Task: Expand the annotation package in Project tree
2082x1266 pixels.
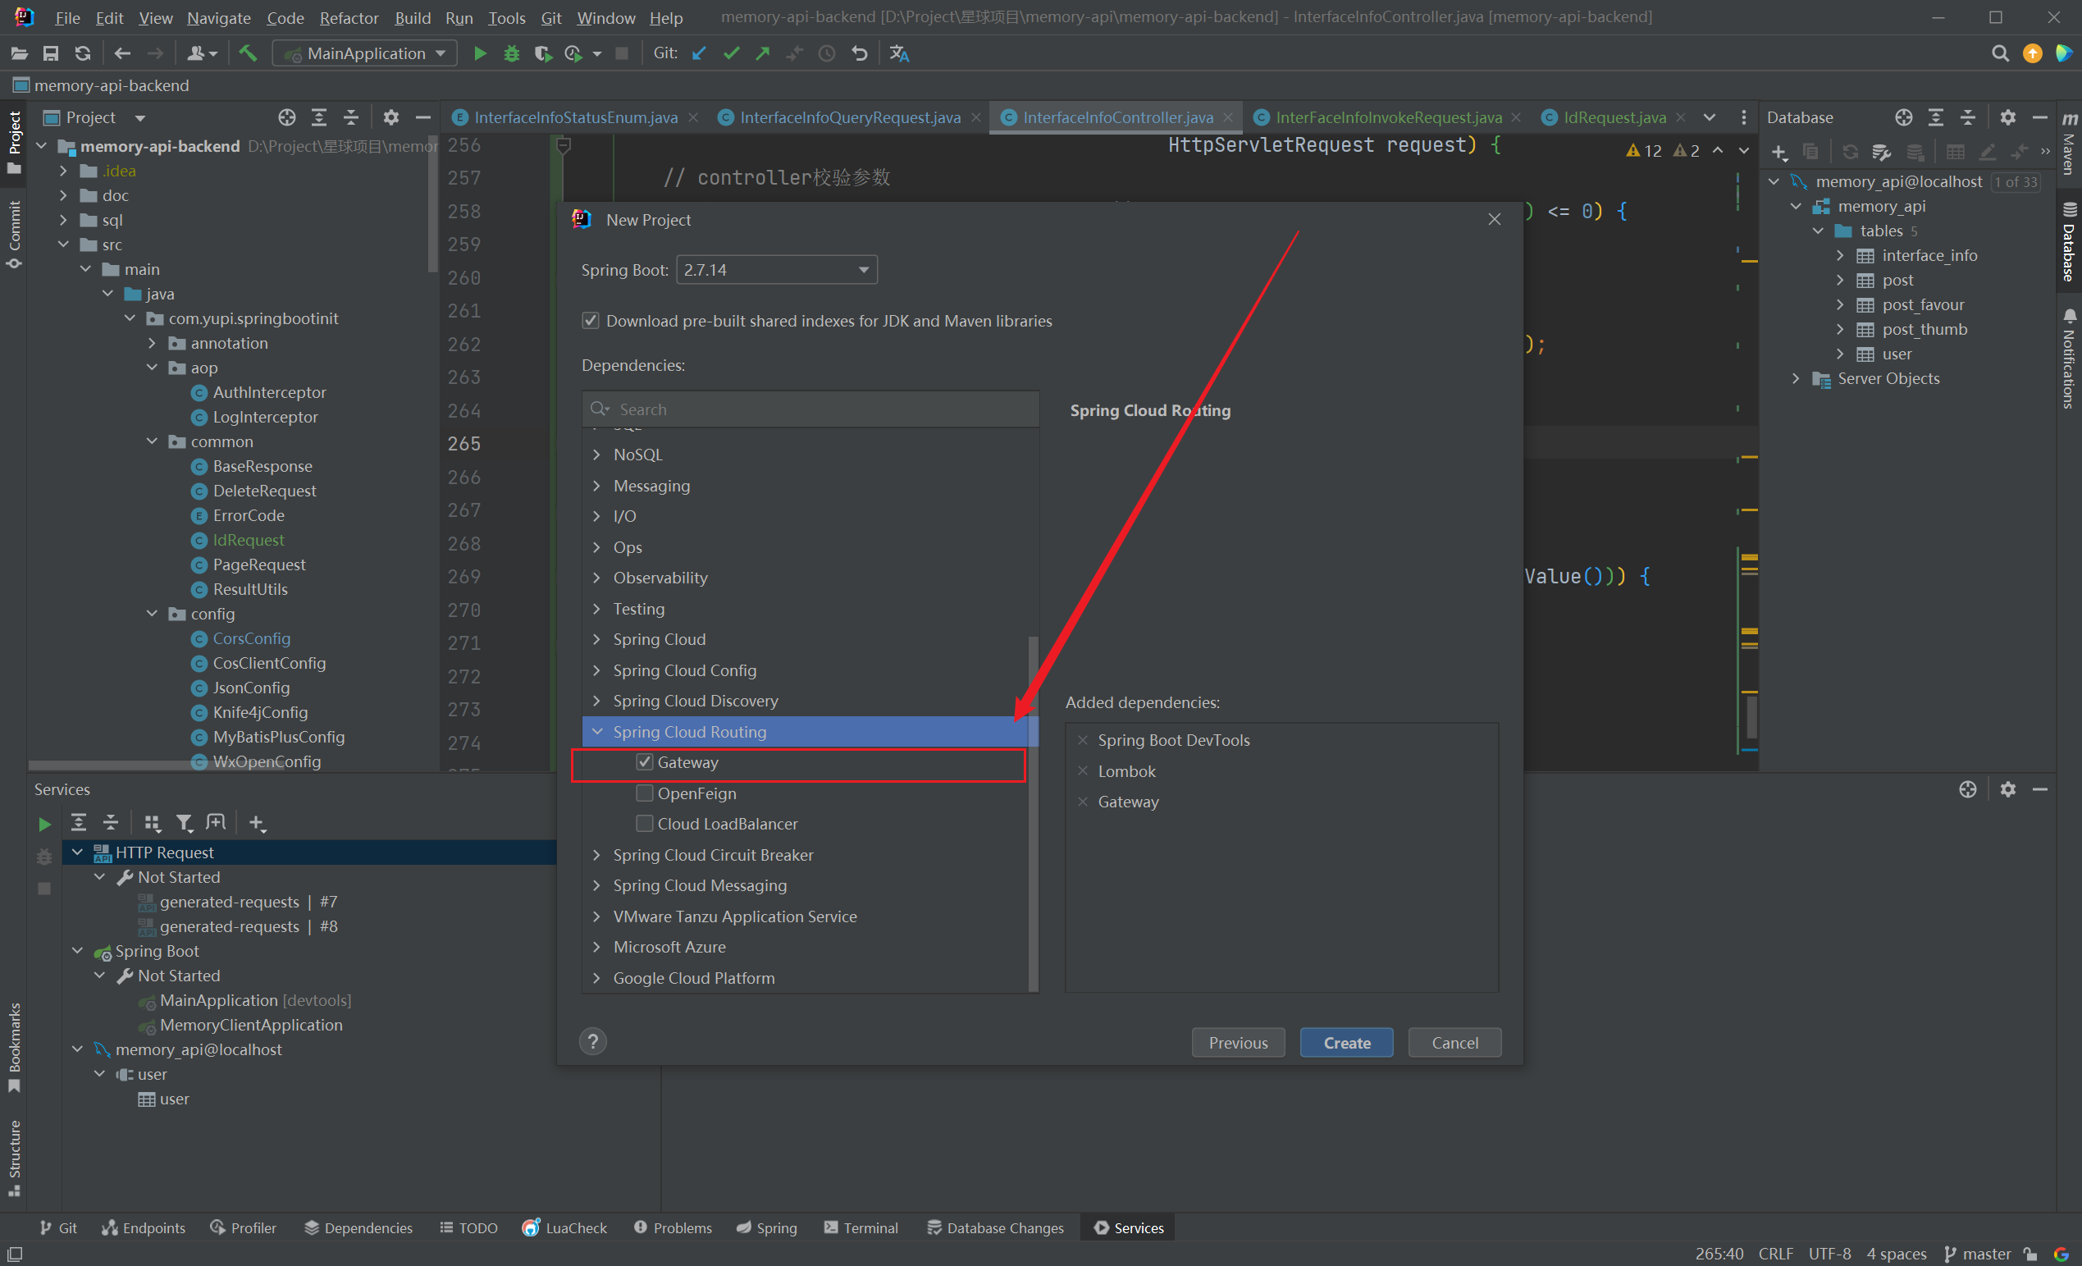Action: click(152, 344)
